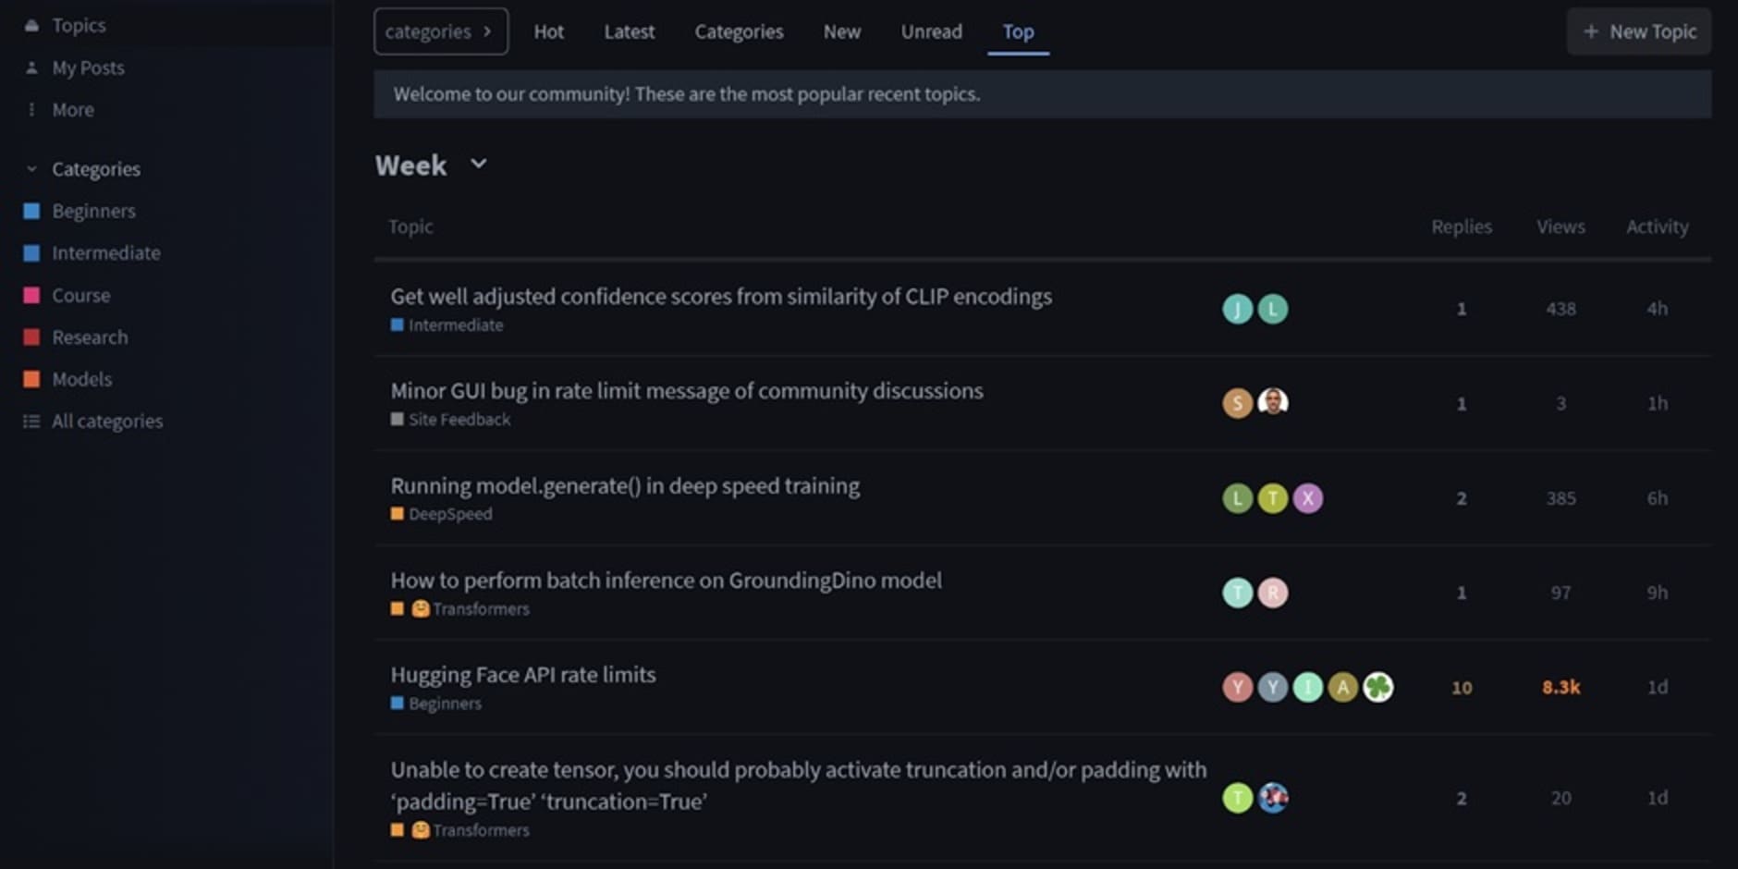Open All categories in sidebar
Viewport: 1738px width, 869px height.
coord(107,422)
